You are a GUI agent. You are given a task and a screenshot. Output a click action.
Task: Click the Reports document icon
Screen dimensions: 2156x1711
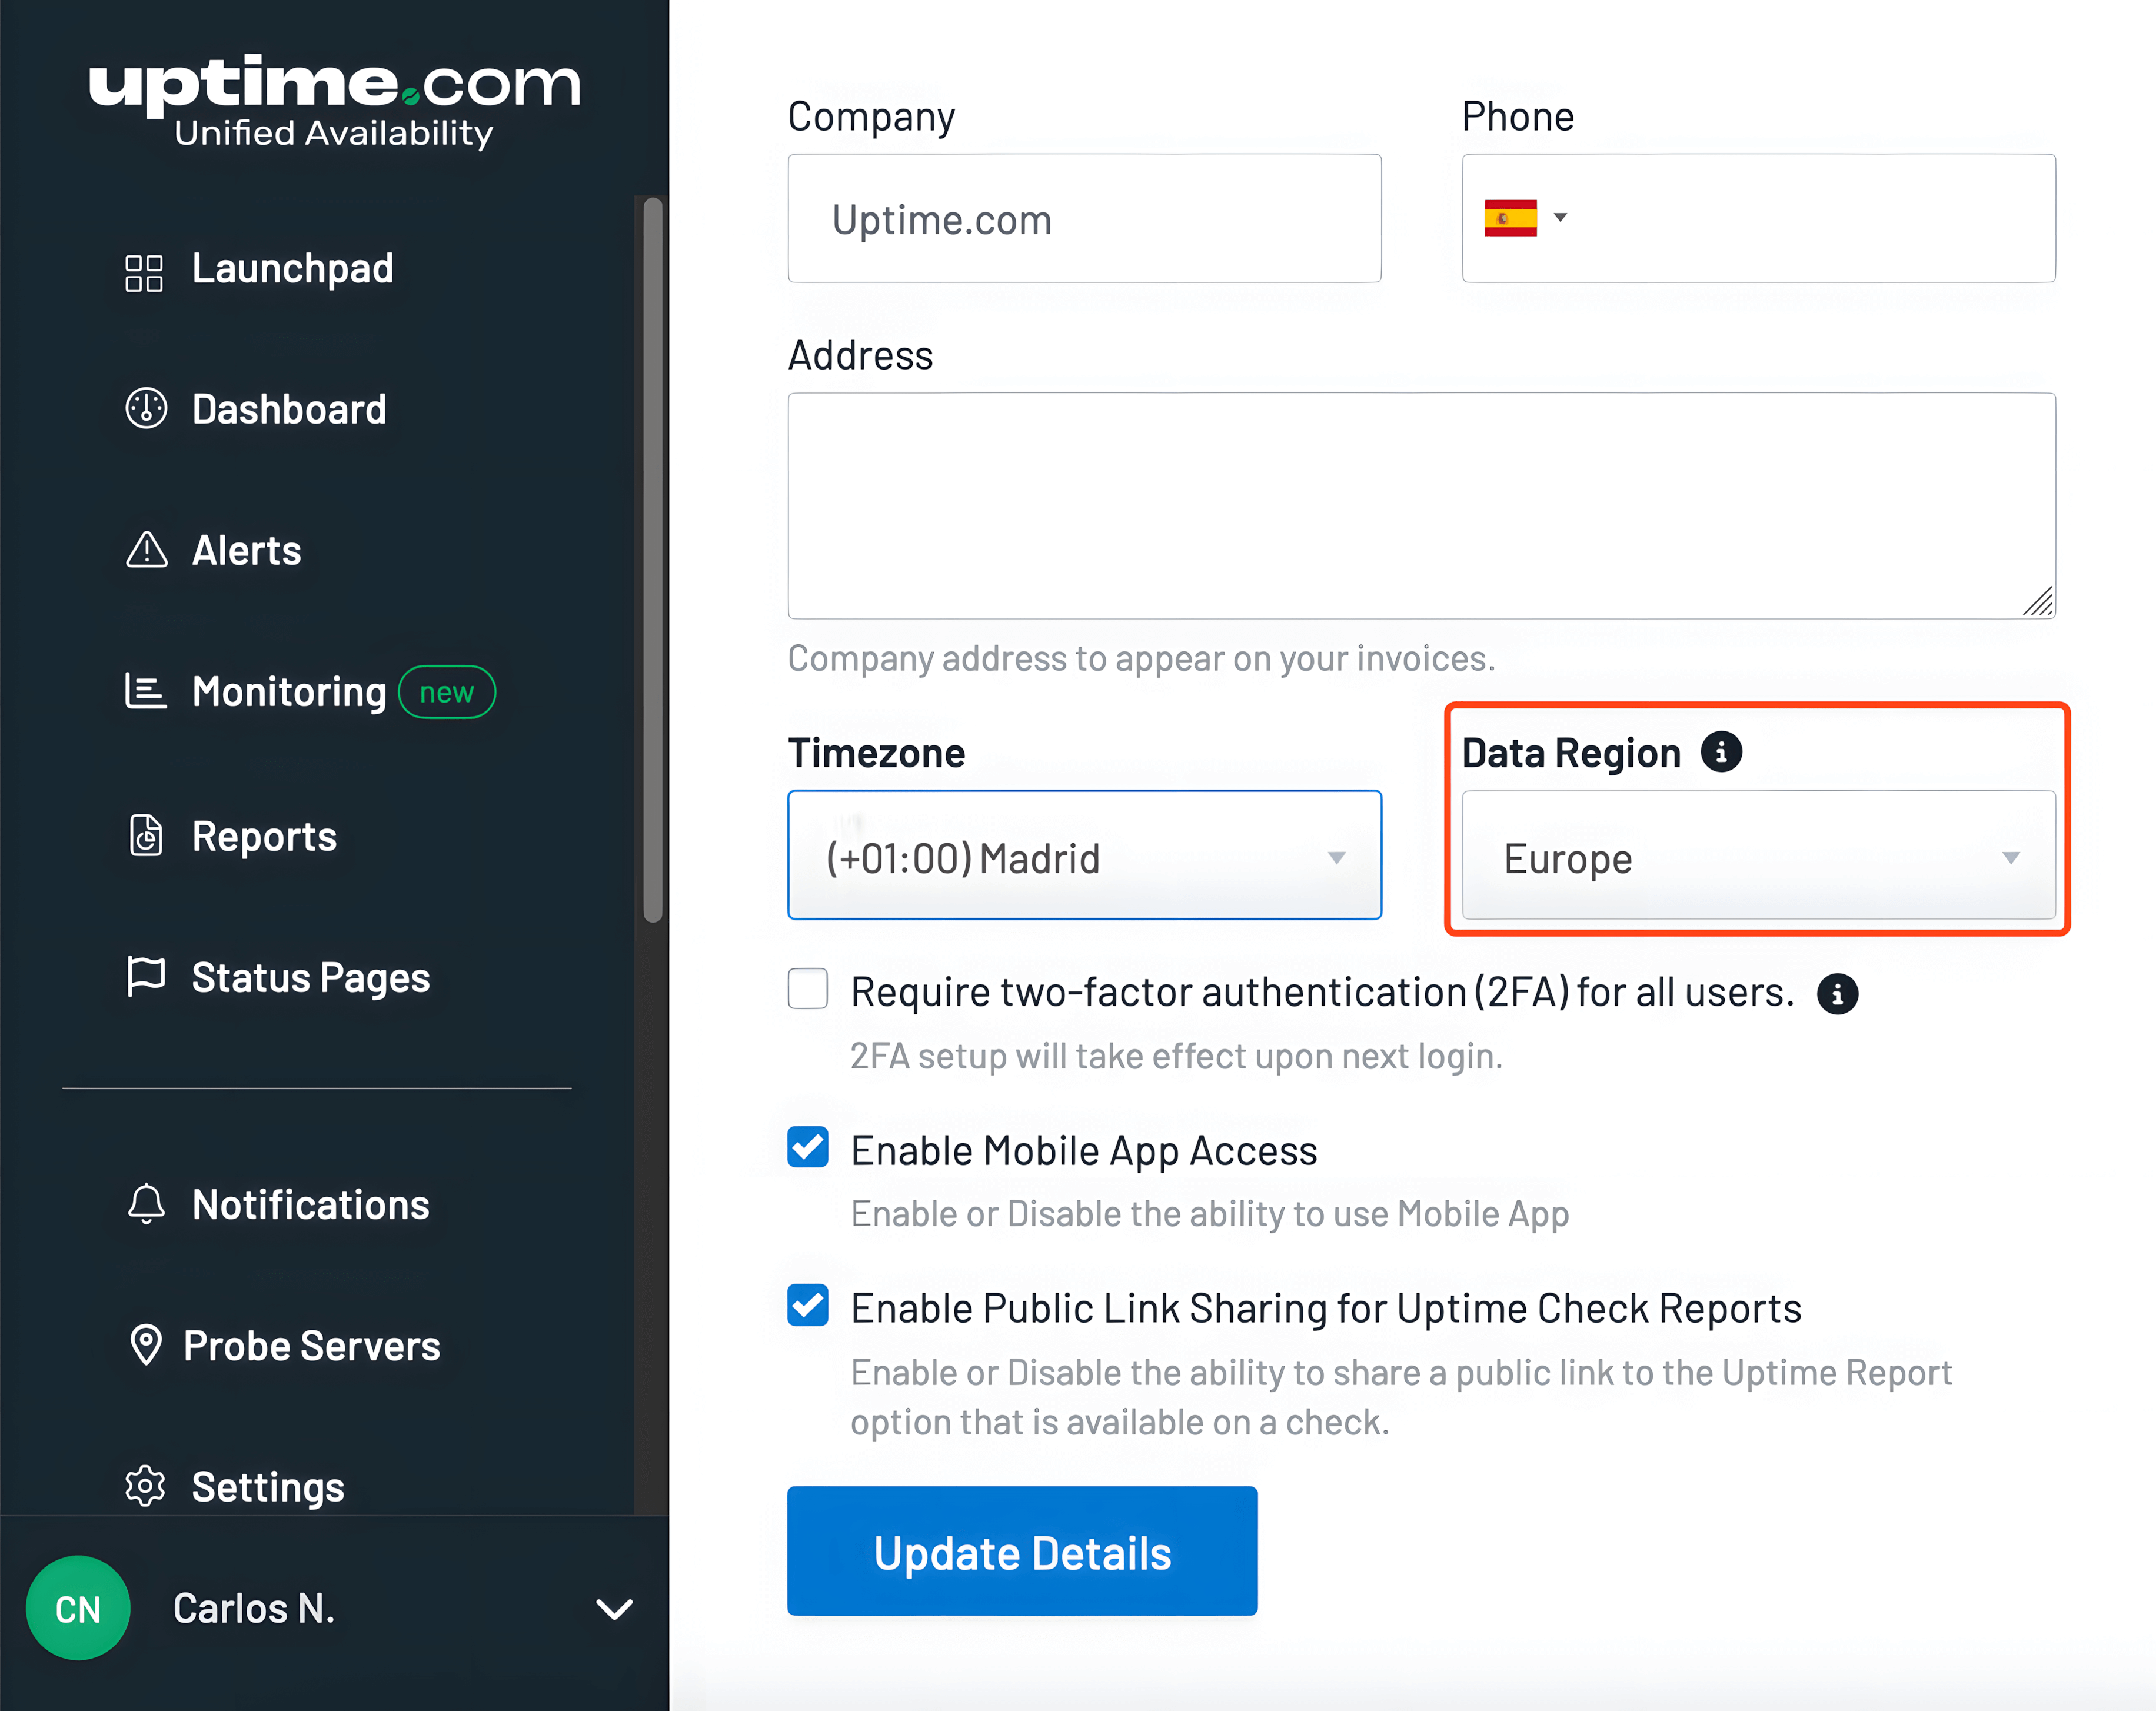pyautogui.click(x=146, y=836)
